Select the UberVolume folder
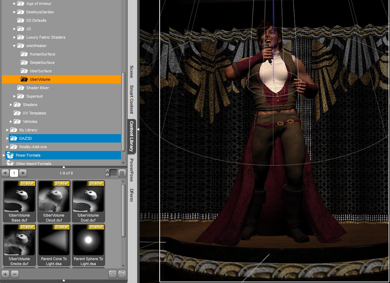 coord(61,79)
